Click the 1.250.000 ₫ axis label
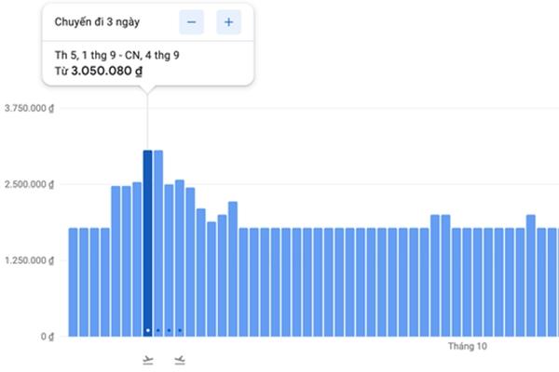The image size is (559, 372). tap(29, 260)
